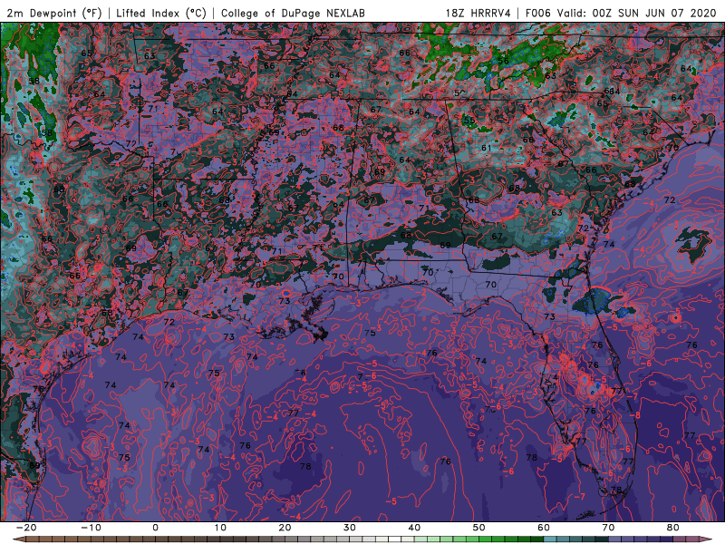
Task: Click the 'F006 Valid: 00Z SUN JUN 07 2020' text
Action: [621, 13]
